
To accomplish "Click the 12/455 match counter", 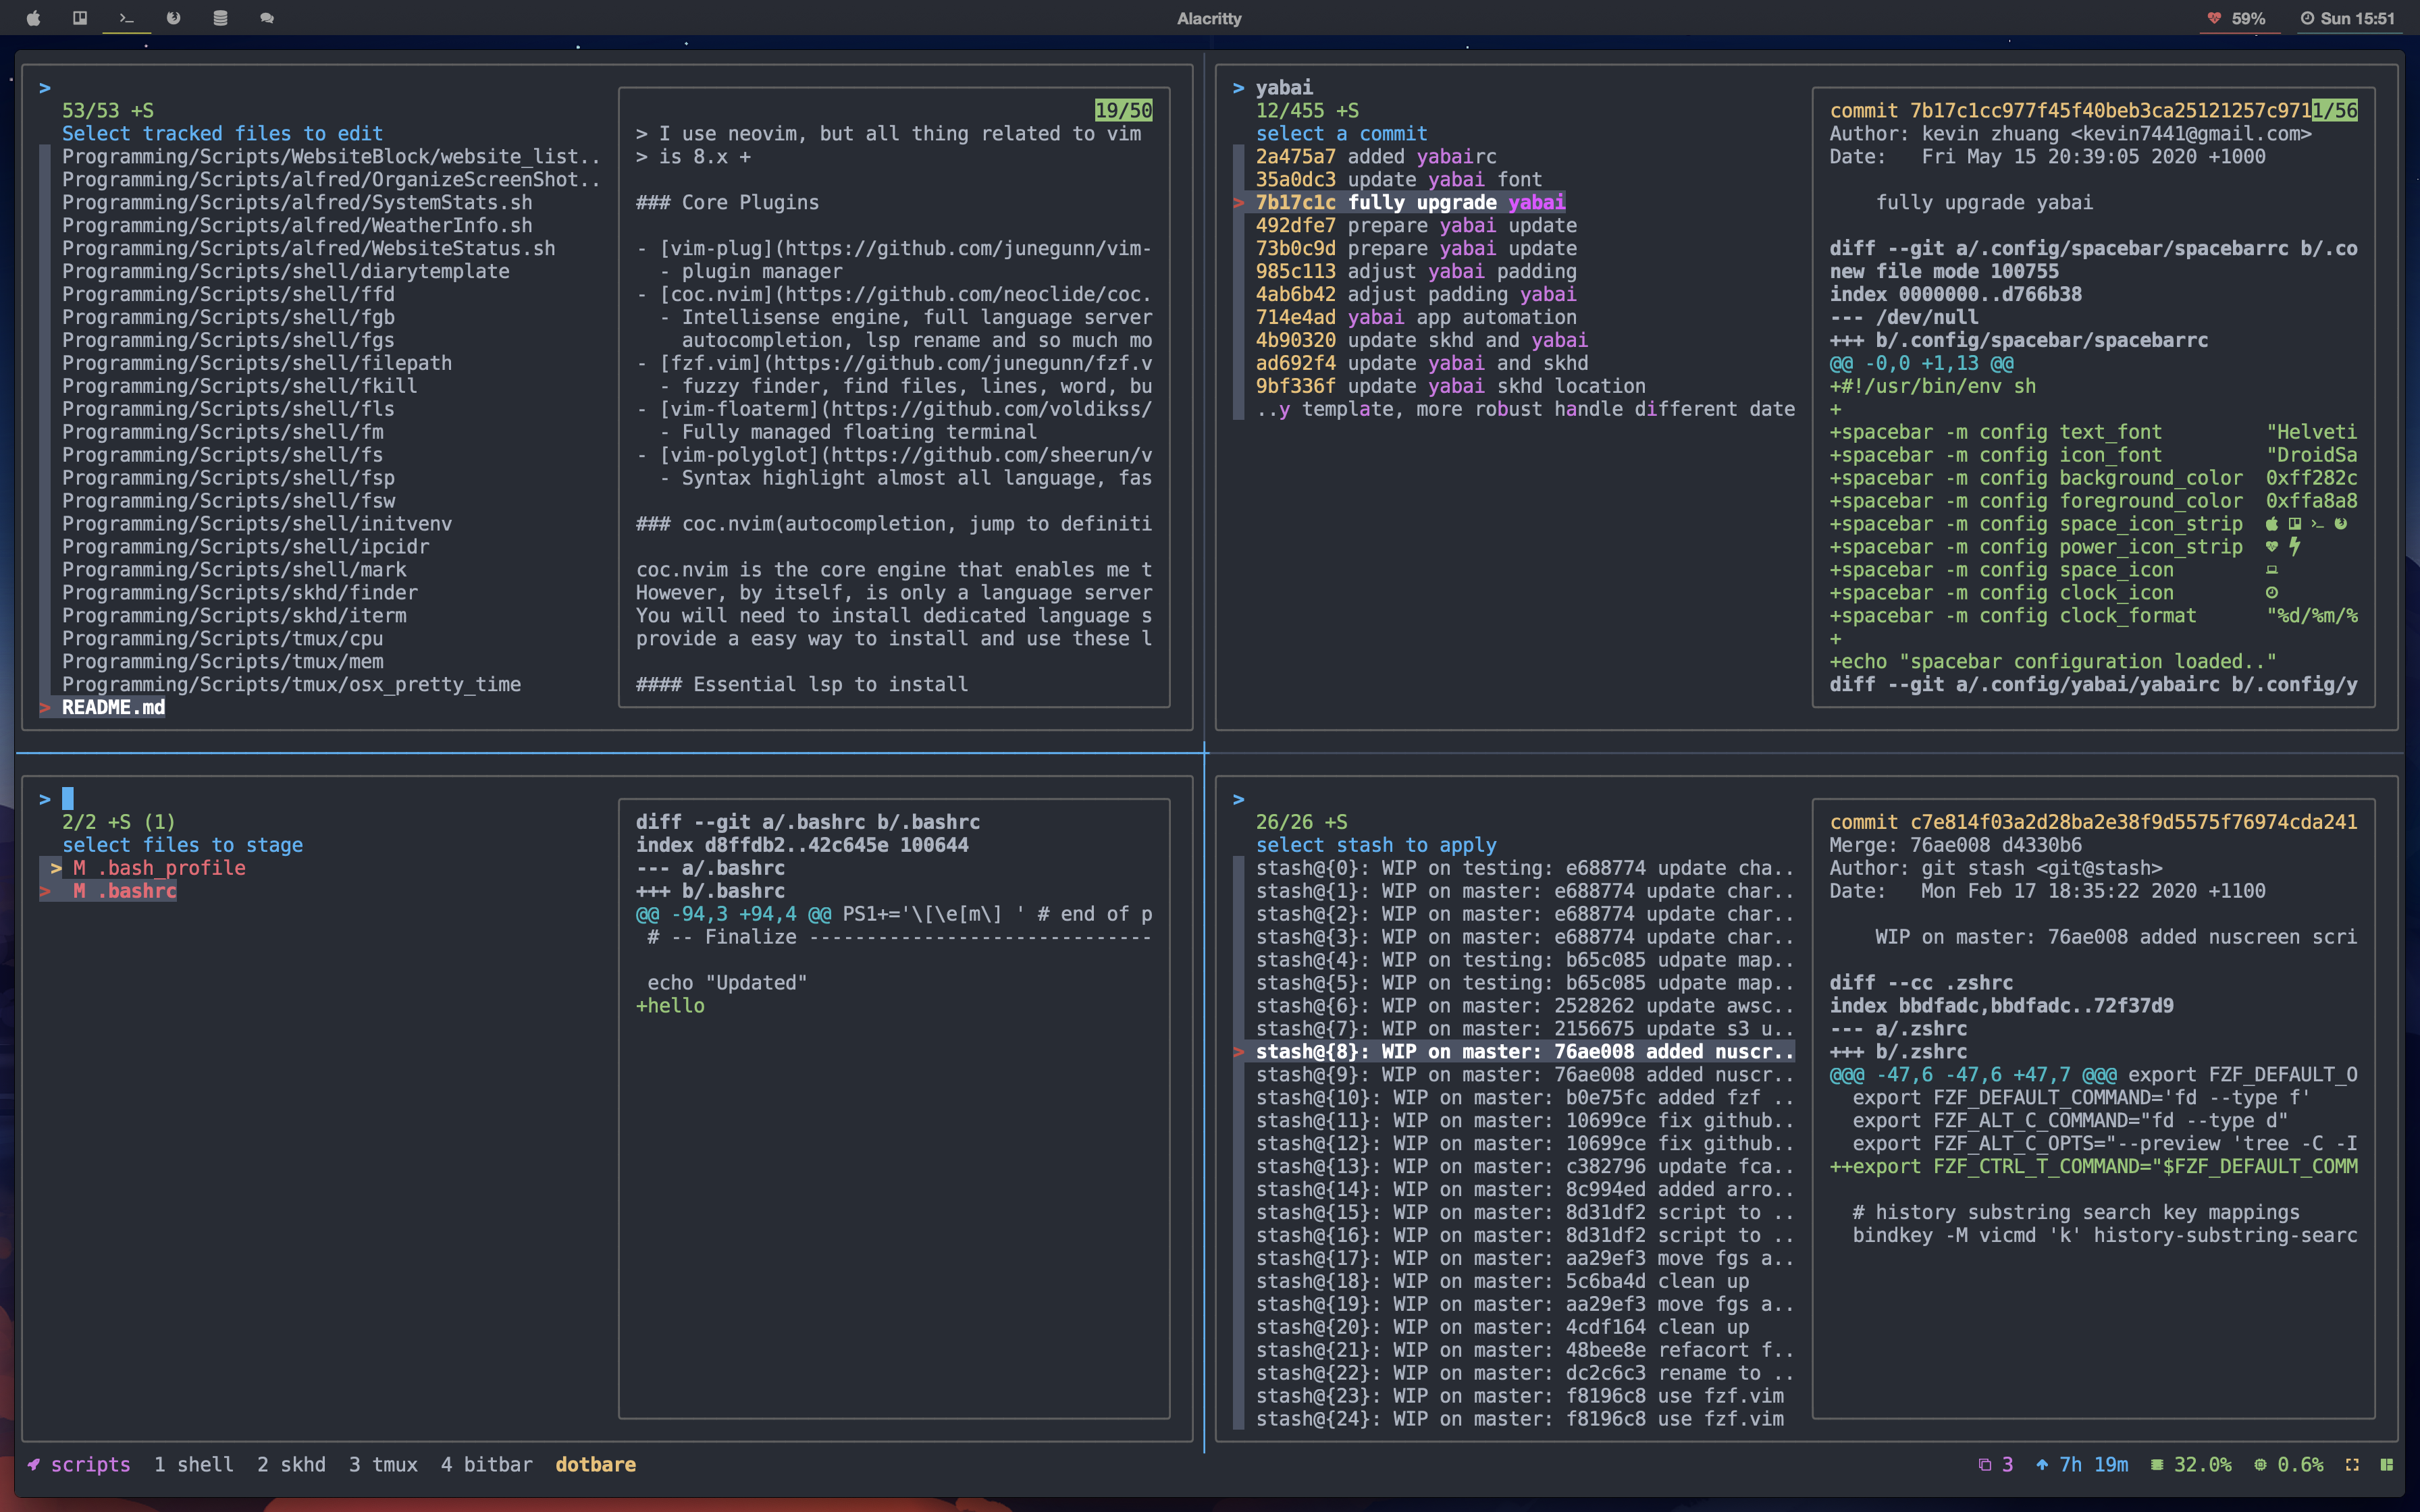I will (1307, 110).
